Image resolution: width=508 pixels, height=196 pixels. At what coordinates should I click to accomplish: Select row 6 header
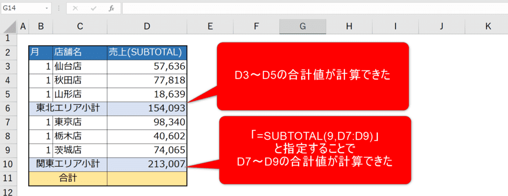tap(8, 108)
